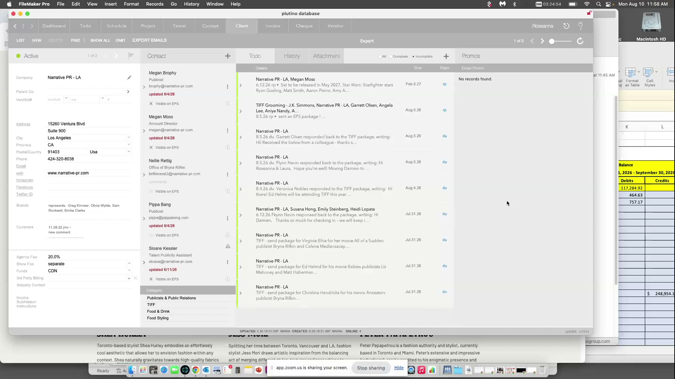675x379 pixels.
Task: Open the Funds dropdown showing CDN
Action: click(129, 271)
